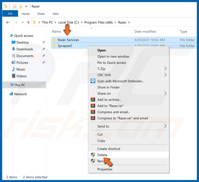
Task: Choose Compress and email...
Action: [x=128, y=112]
